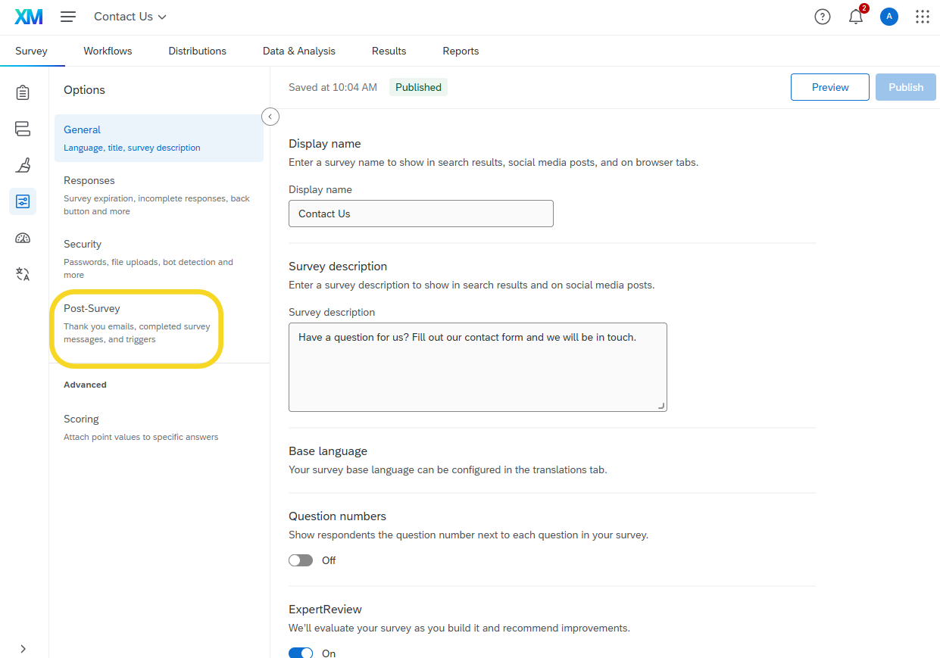
Task: Open the app switcher grid icon
Action: point(922,17)
